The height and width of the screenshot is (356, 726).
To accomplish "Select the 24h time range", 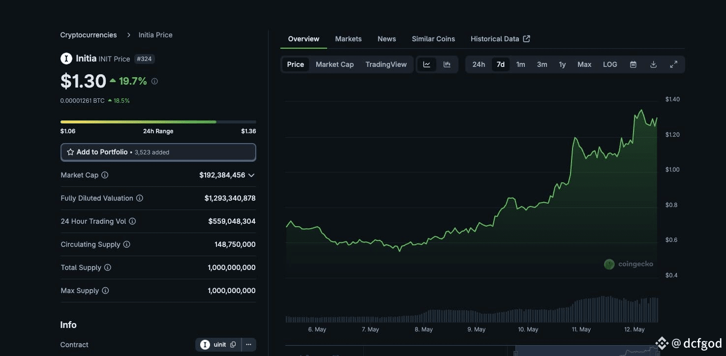I will pos(479,64).
